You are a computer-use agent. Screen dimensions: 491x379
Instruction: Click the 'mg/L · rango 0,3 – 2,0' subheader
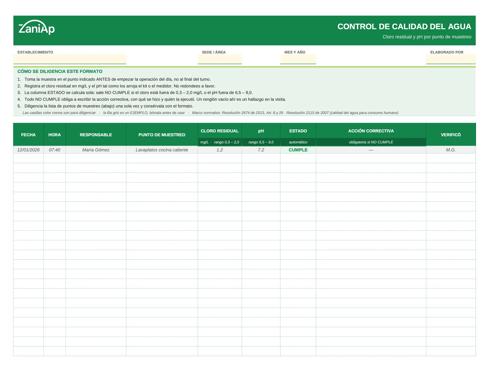[x=220, y=142]
